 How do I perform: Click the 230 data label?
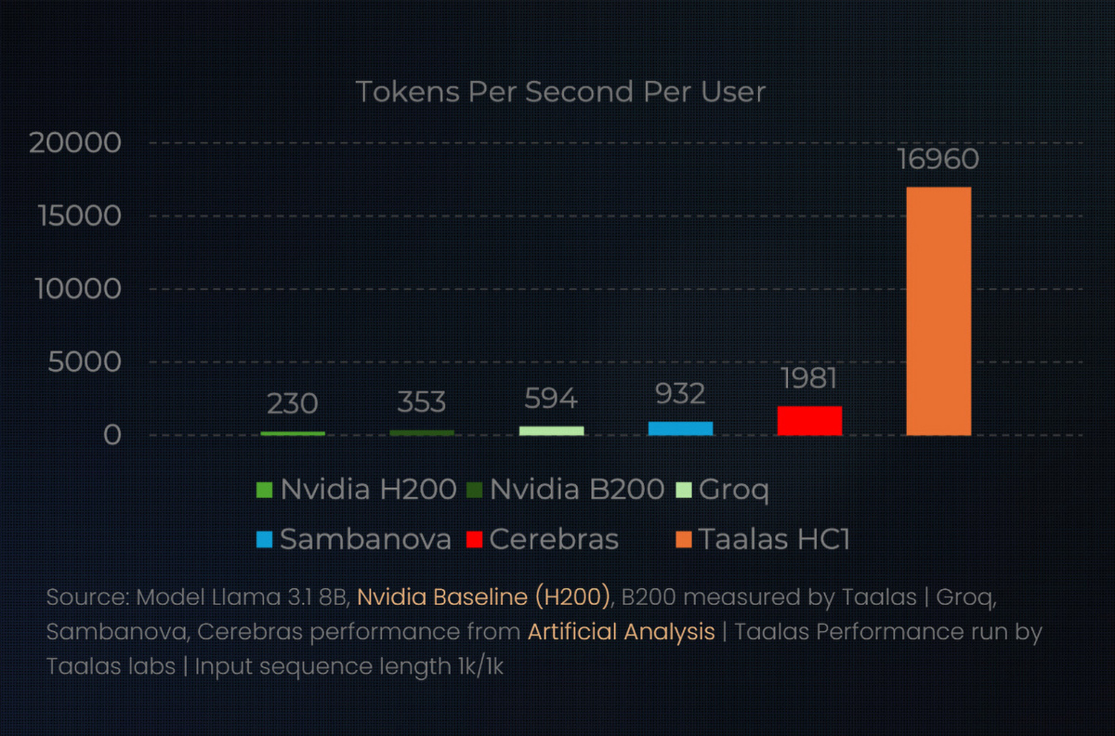[293, 404]
